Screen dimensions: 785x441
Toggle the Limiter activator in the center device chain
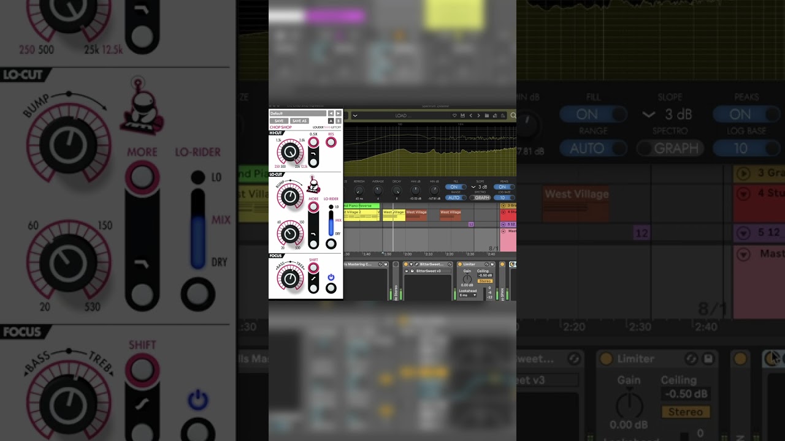coord(460,264)
